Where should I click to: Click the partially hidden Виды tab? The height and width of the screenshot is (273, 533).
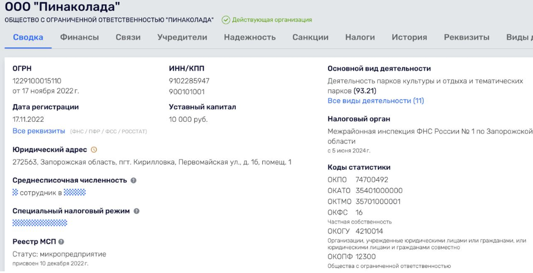pyautogui.click(x=519, y=38)
